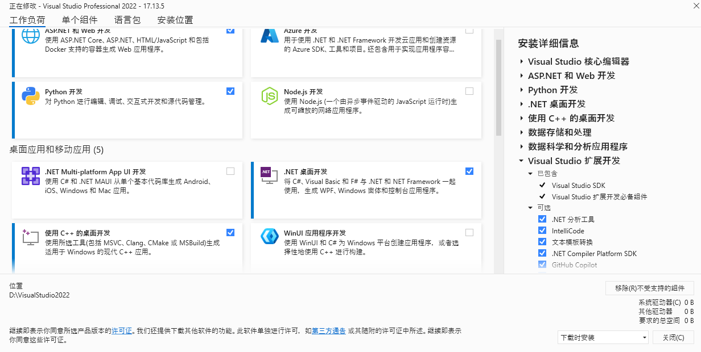
Task: Expand 数据存储和处理 in install details
Action: click(x=522, y=132)
